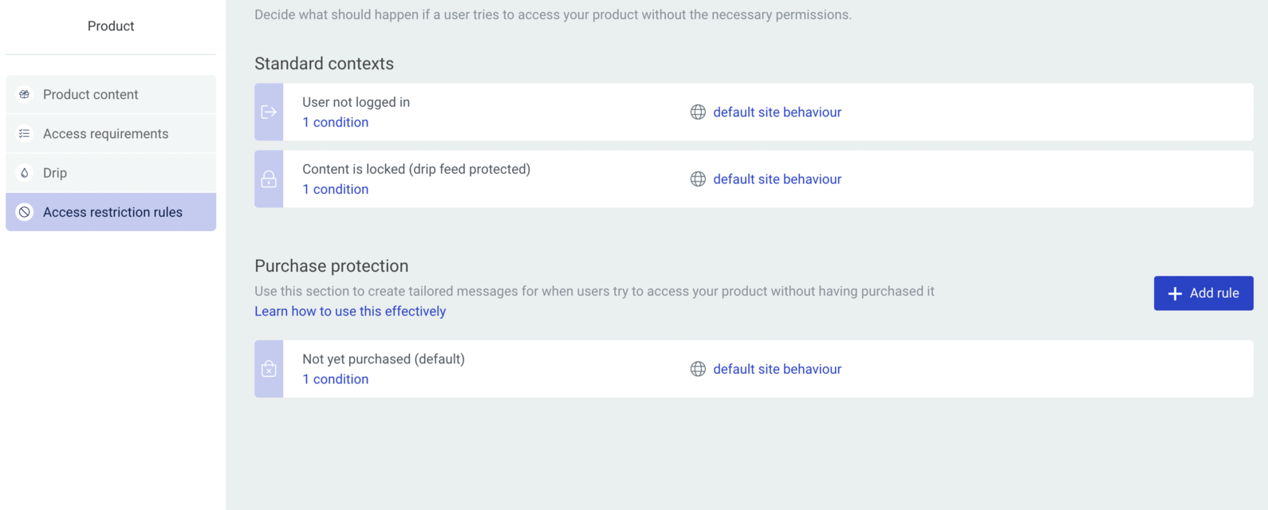
Task: Open 1 condition under User not logged in
Action: pos(336,123)
